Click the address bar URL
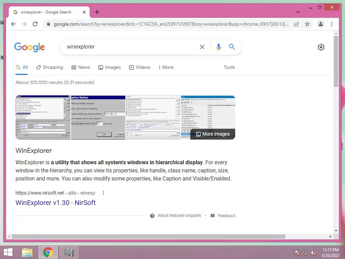345x259 pixels. (171, 24)
